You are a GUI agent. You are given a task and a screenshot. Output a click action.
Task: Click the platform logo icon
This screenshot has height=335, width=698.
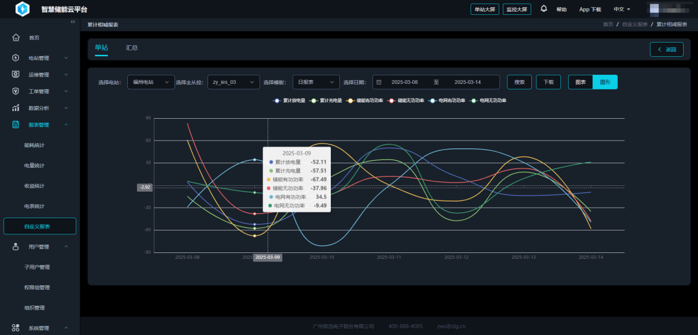tap(22, 9)
